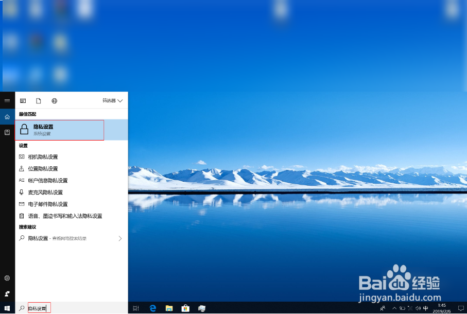Expand arrow beside the 隐私设置 web suggestion
This screenshot has width=467, height=314.
120,238
